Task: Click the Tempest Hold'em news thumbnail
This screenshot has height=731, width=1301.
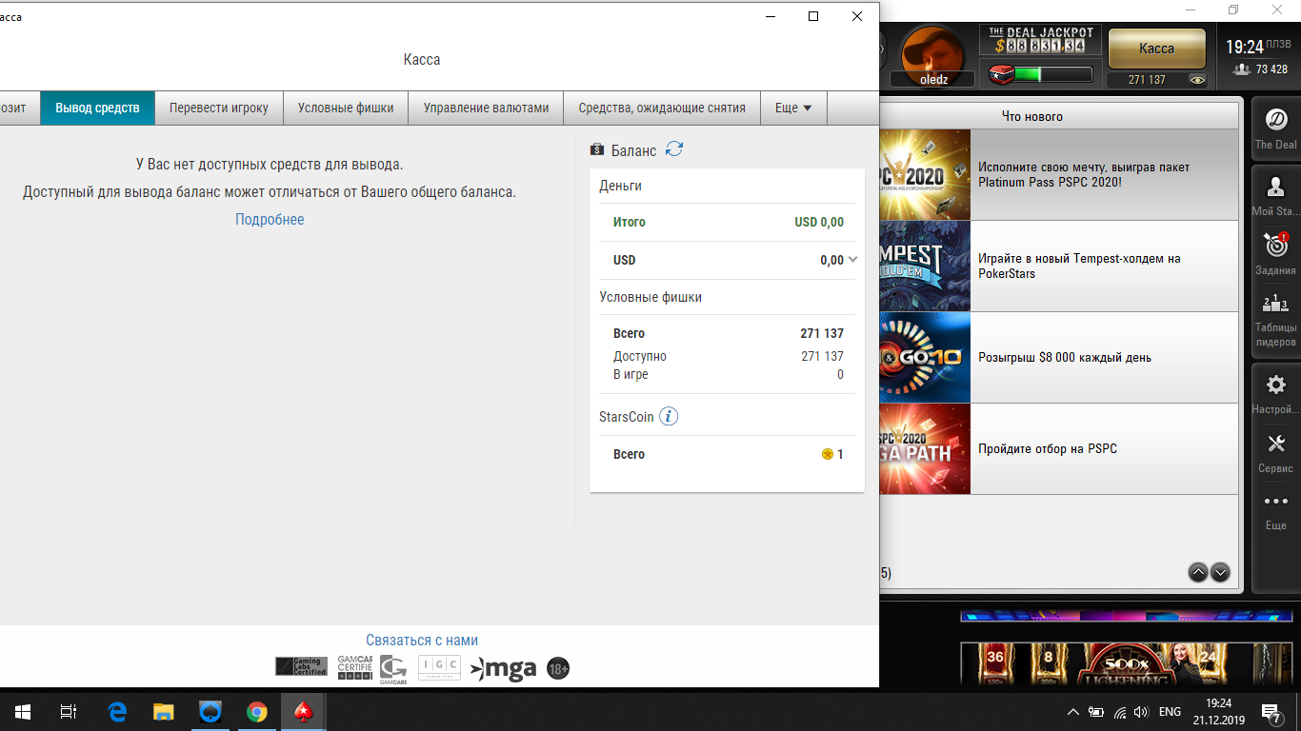Action: click(924, 267)
